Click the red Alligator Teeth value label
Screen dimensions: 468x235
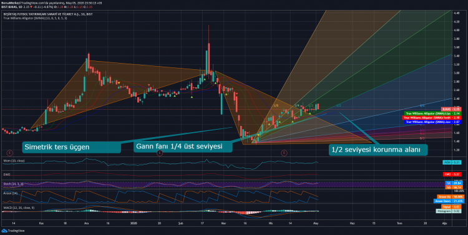point(432,118)
